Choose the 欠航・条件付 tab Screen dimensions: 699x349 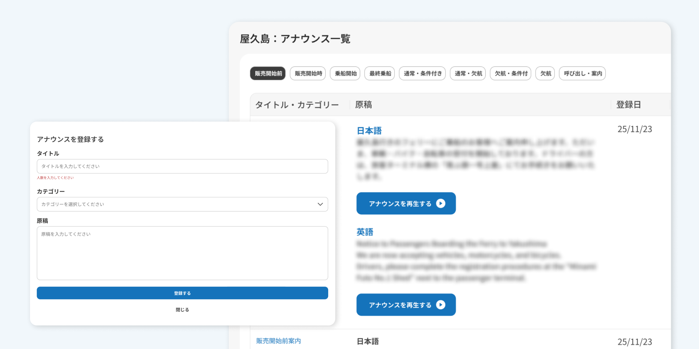point(511,73)
